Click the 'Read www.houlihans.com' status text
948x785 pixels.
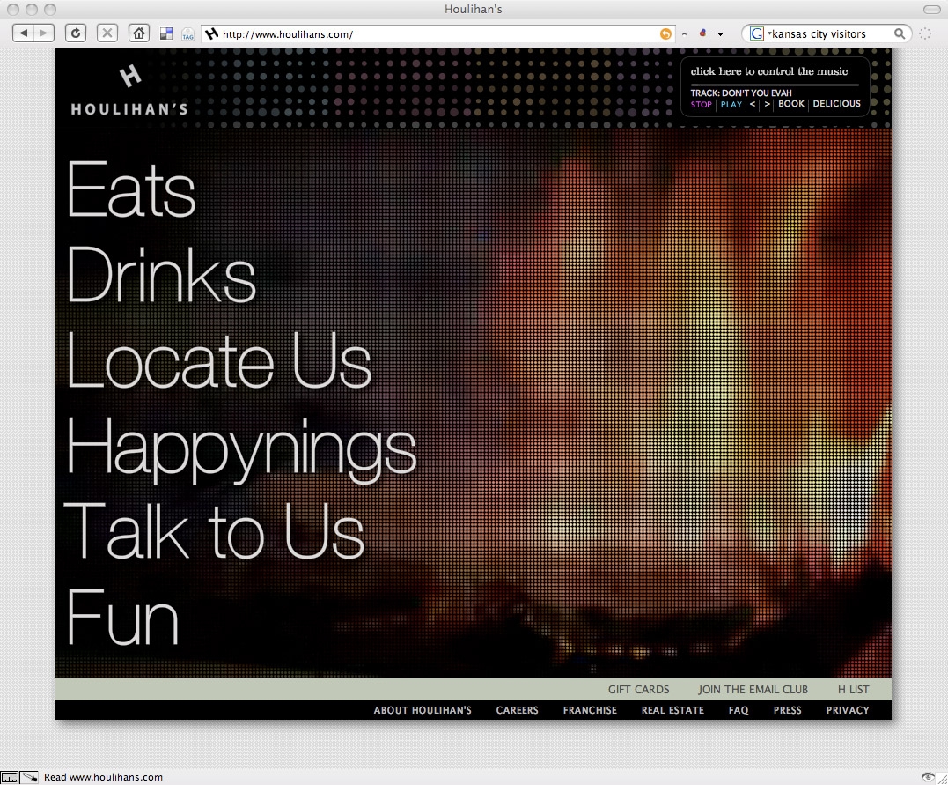(103, 777)
